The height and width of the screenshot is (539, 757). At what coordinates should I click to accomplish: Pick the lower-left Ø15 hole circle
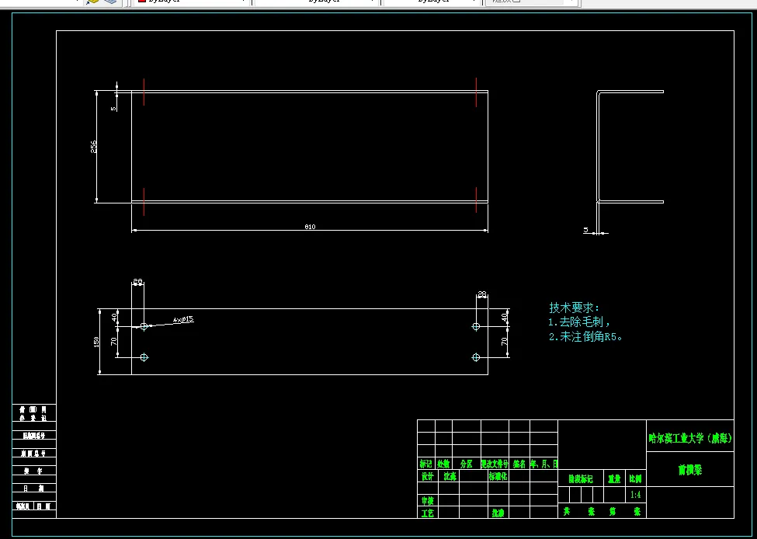[x=144, y=357]
